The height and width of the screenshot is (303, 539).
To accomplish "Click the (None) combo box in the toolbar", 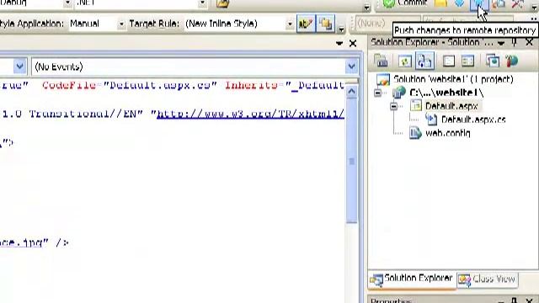I will click(387, 24).
